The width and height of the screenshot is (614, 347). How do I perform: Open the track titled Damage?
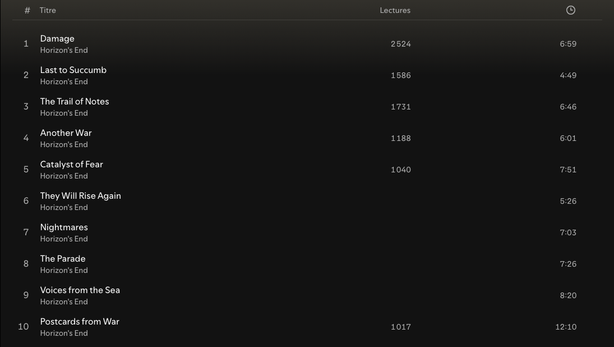[57, 38]
